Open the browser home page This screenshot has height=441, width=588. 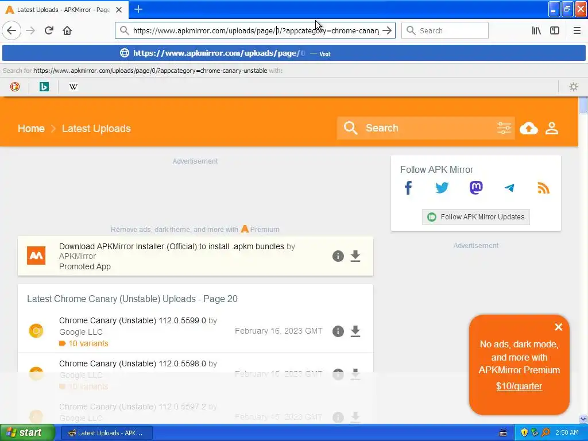[x=67, y=30]
